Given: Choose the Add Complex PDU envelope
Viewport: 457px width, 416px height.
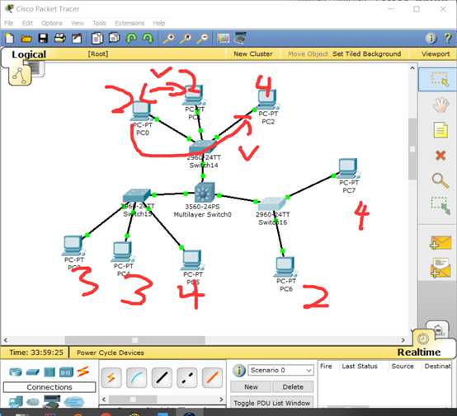Looking at the screenshot, I should (x=441, y=268).
